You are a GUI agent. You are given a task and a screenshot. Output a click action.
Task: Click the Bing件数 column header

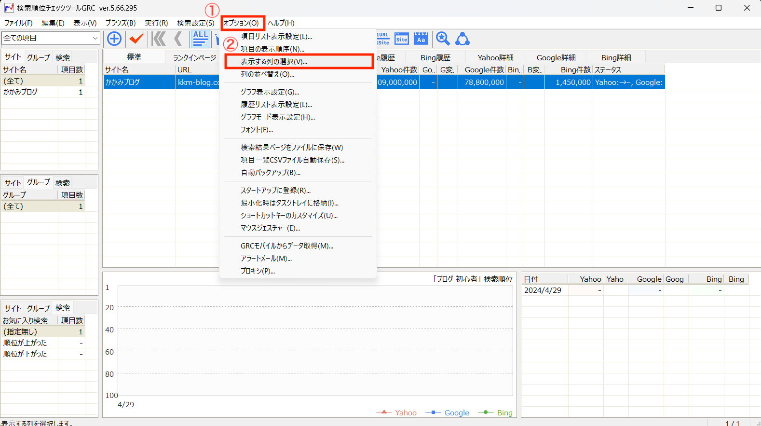(569, 69)
